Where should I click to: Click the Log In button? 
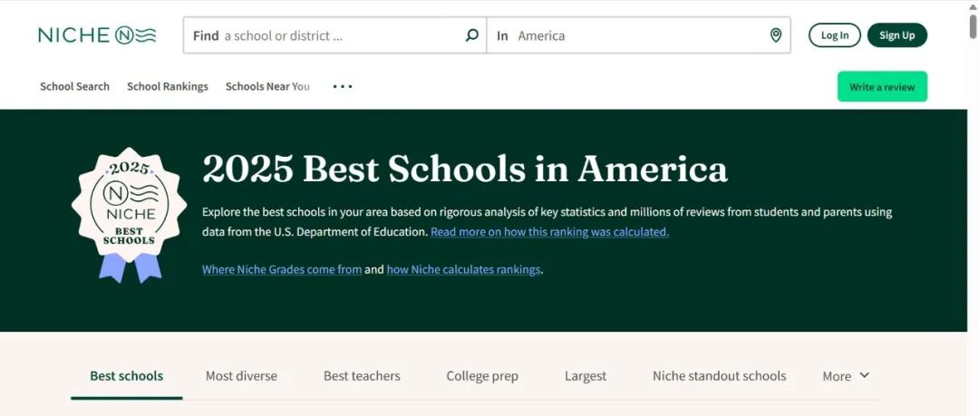(x=834, y=35)
